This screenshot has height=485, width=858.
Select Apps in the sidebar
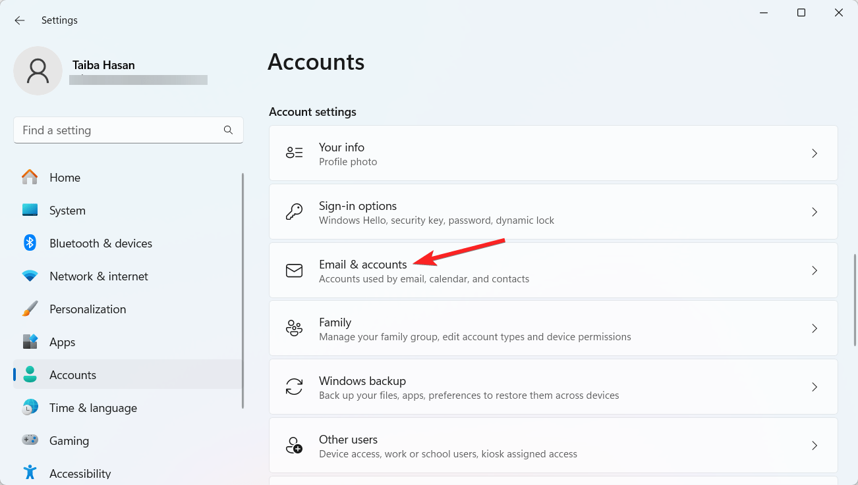63,342
